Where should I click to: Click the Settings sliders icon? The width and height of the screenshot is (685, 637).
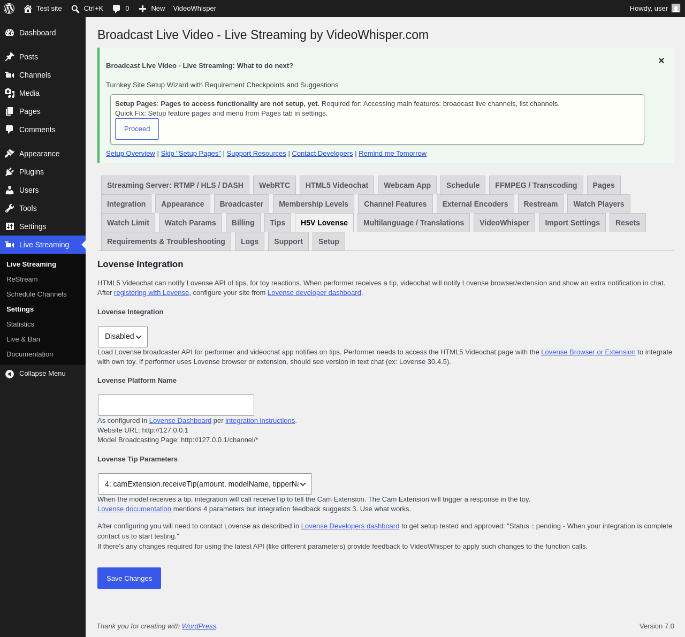coord(10,226)
